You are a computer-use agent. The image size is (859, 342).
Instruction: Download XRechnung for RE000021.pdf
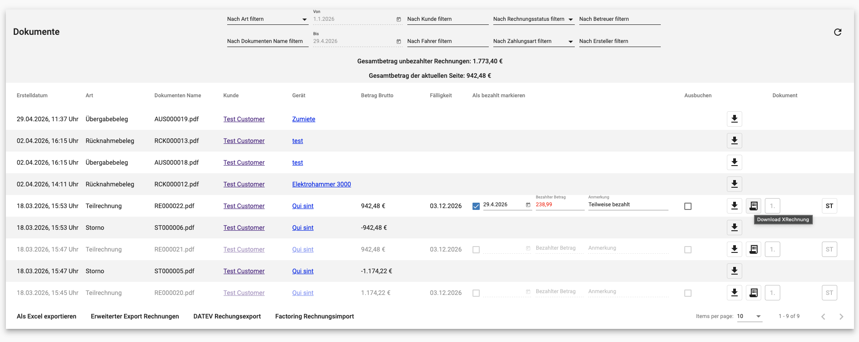[x=754, y=249]
